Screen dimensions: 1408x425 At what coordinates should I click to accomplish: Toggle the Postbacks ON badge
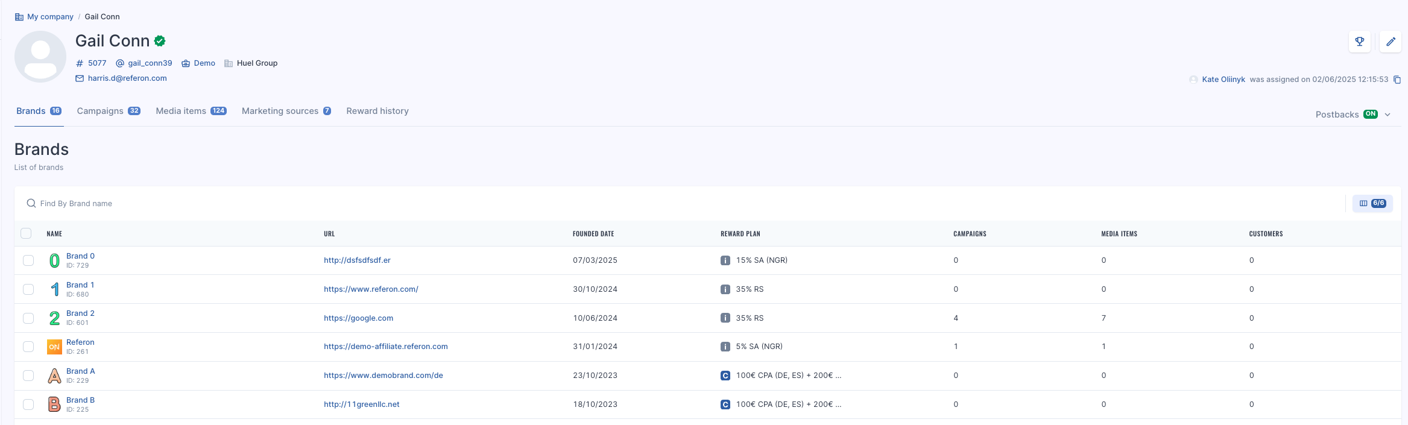click(1371, 114)
